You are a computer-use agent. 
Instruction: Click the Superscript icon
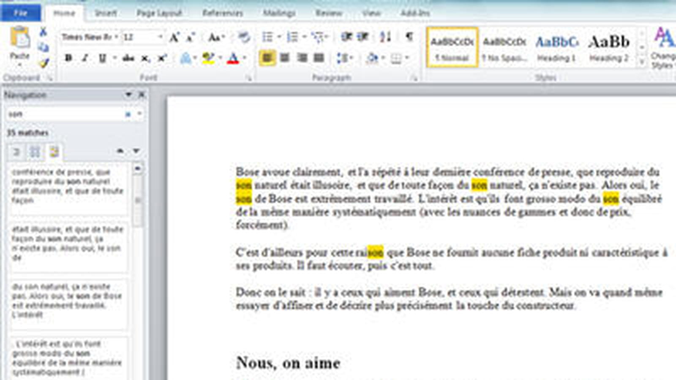pyautogui.click(x=162, y=58)
